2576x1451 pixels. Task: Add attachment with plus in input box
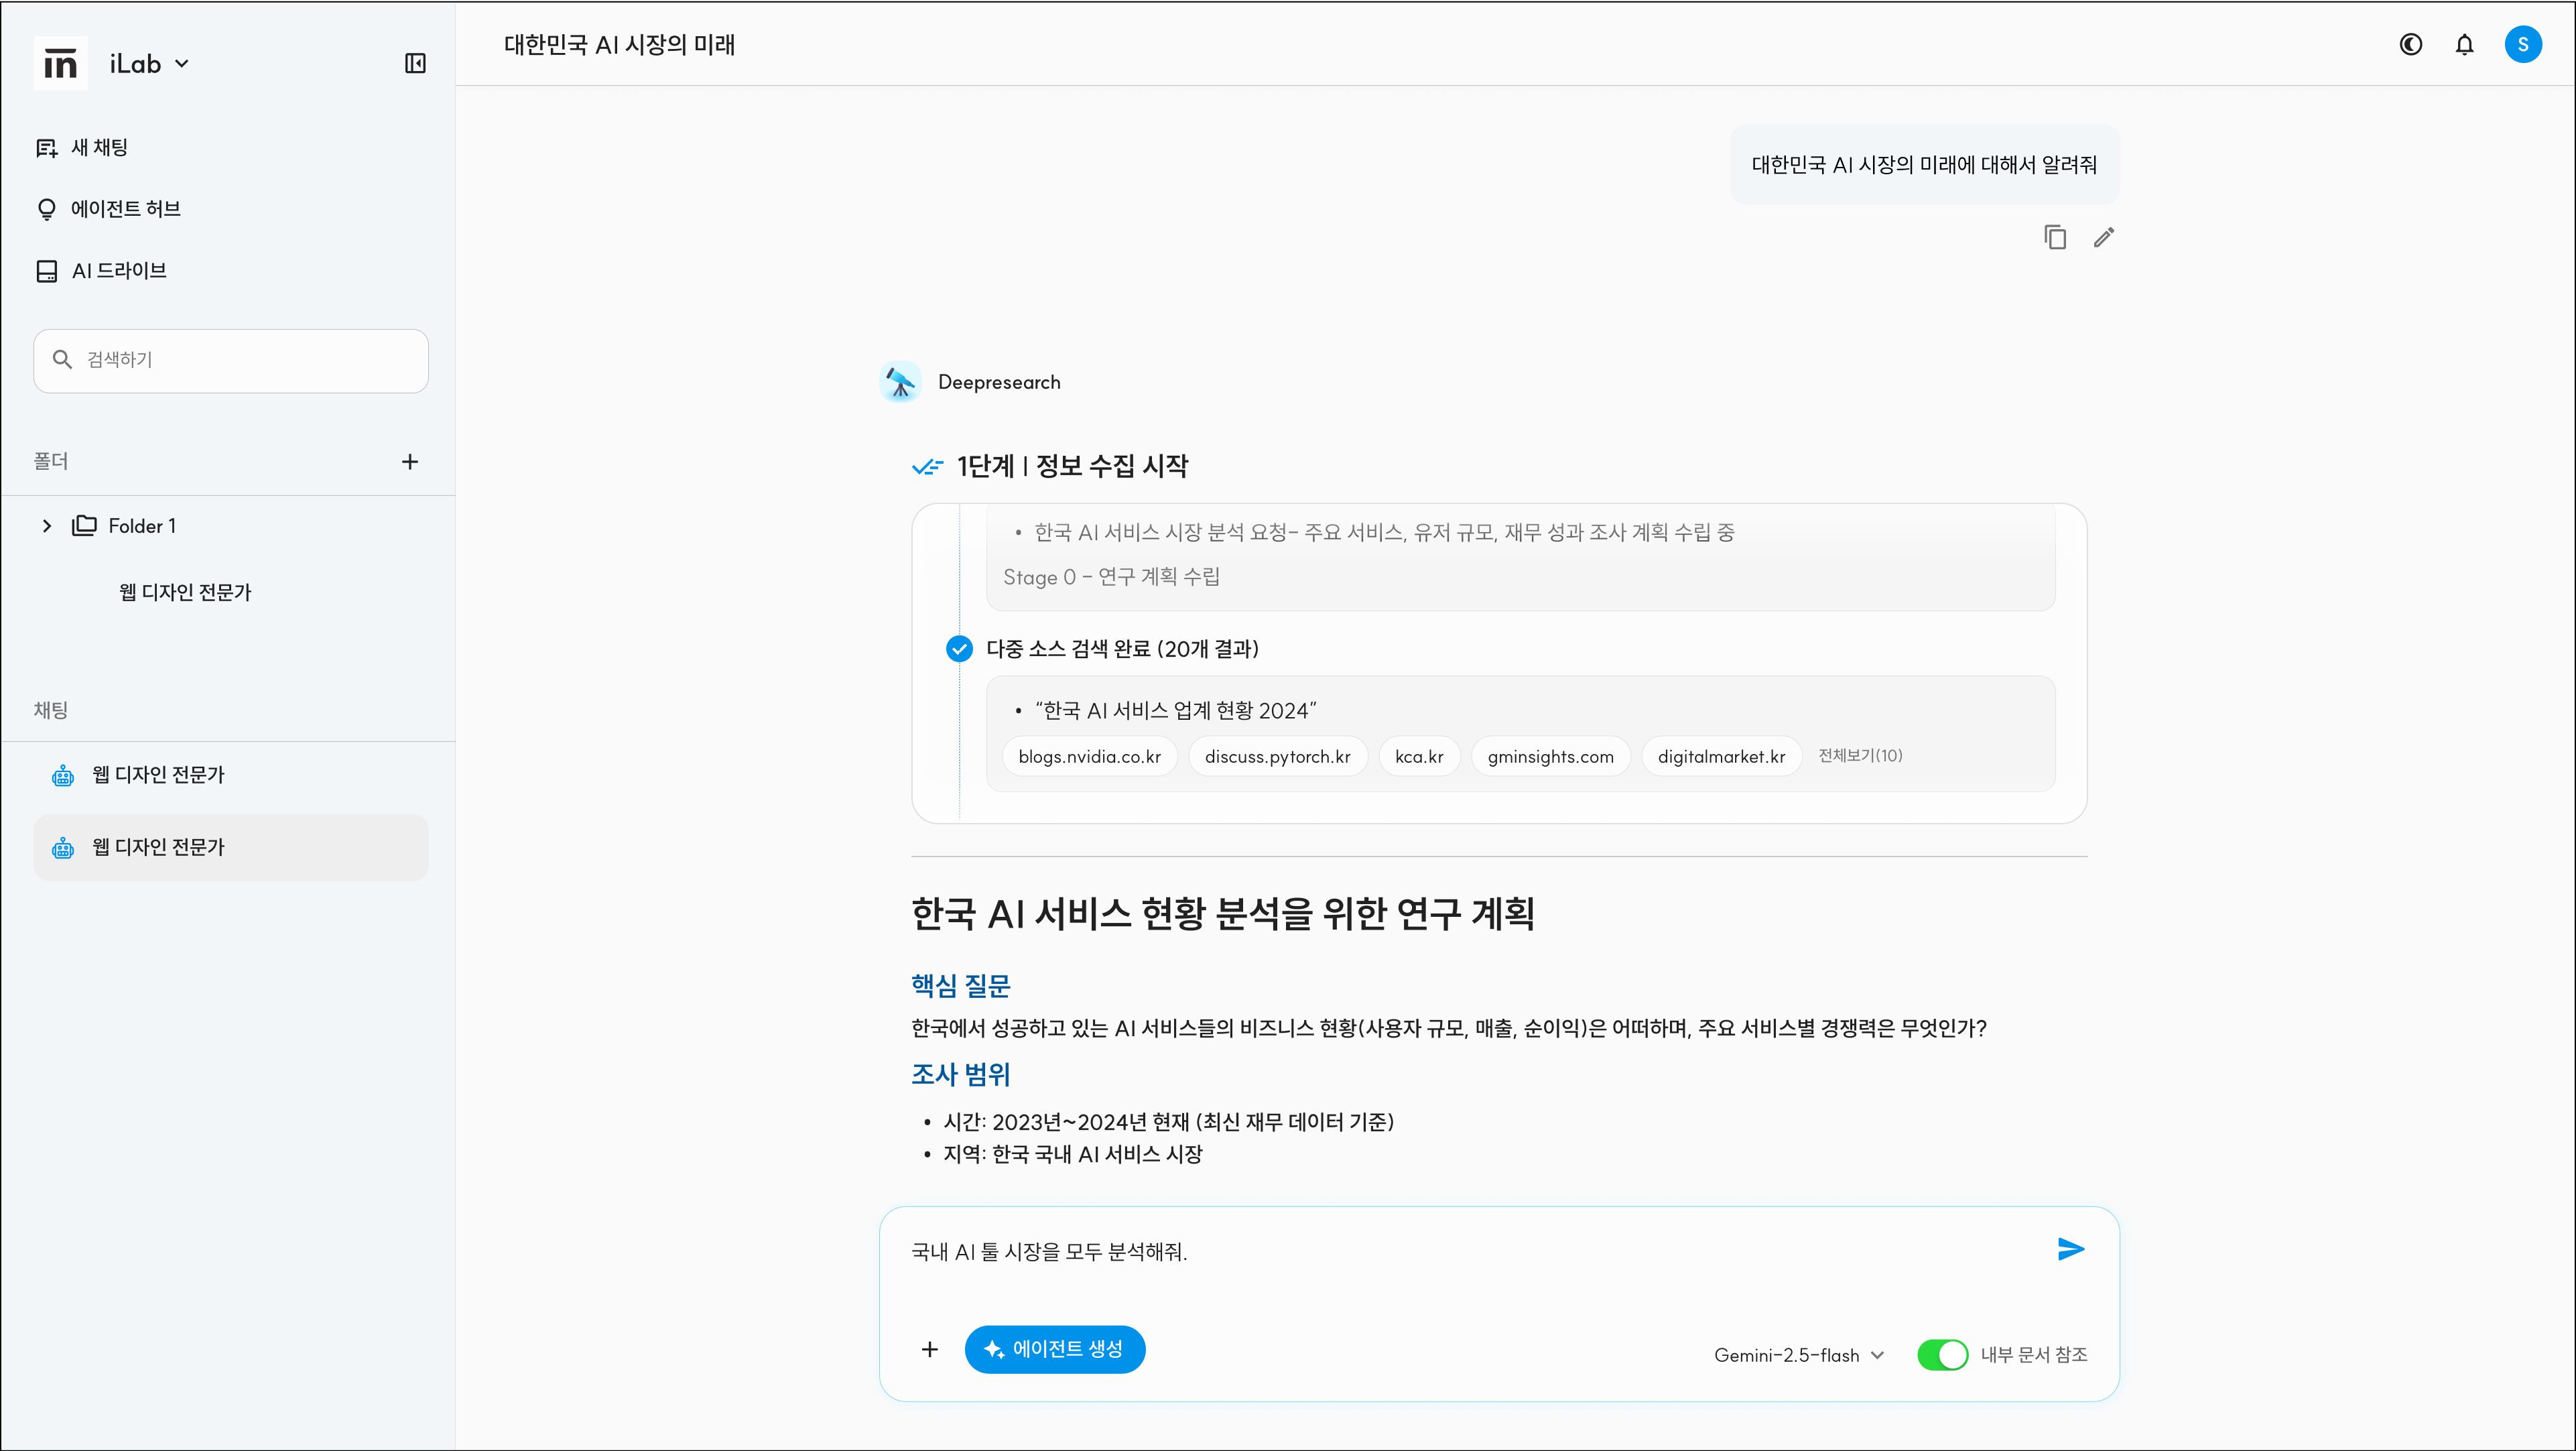click(x=929, y=1350)
